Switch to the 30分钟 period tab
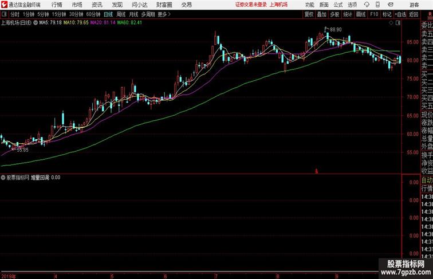The image size is (433, 279). 76,14
